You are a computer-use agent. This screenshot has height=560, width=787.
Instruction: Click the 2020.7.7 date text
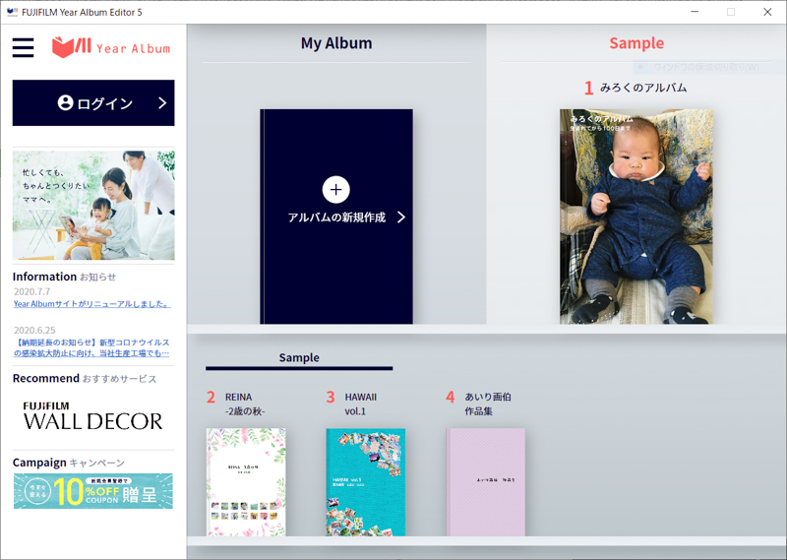point(32,291)
